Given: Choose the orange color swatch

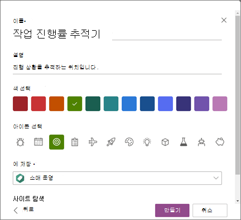Looking at the screenshot, I should (x=56, y=104).
